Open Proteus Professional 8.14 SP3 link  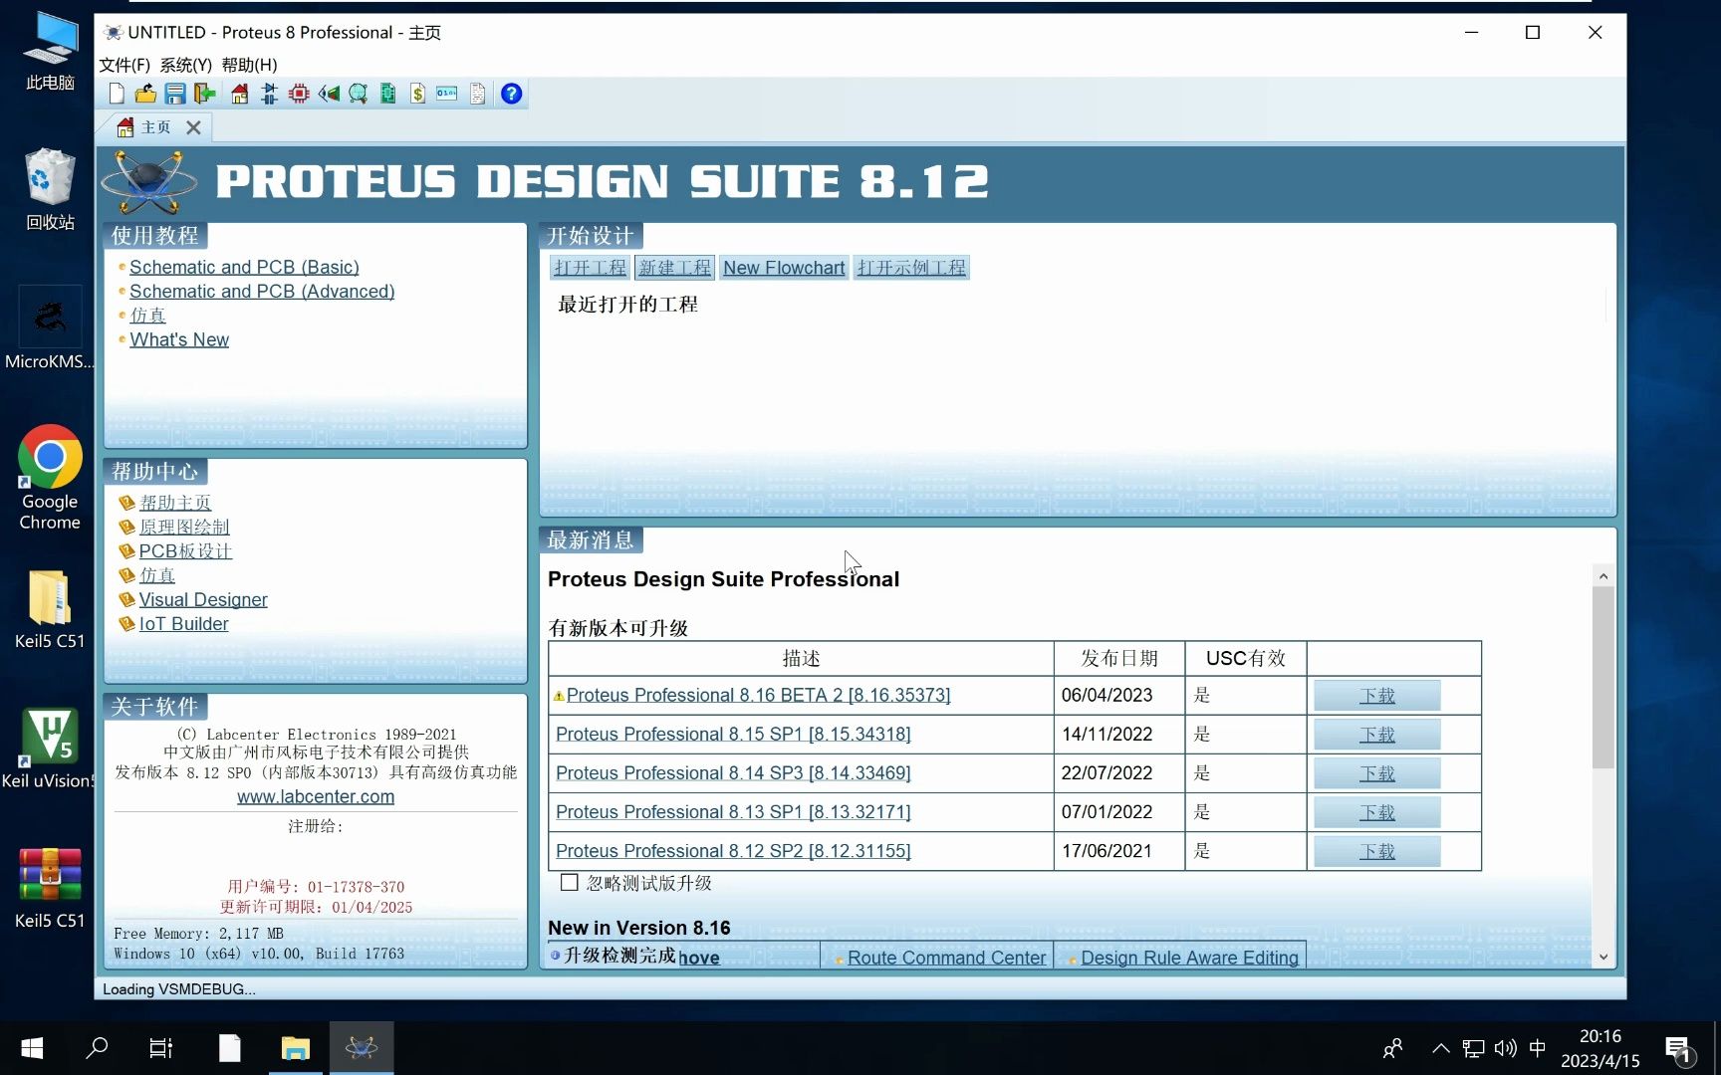tap(733, 772)
